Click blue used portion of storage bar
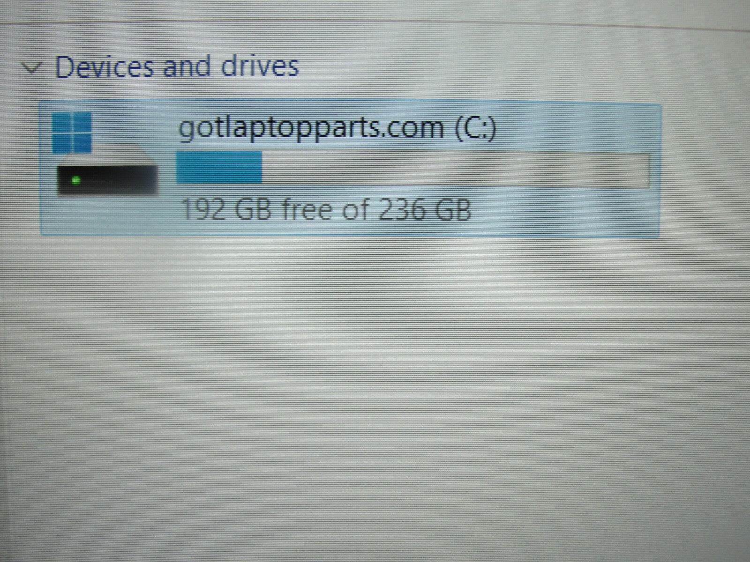Screen dimensions: 750x562 (219, 168)
